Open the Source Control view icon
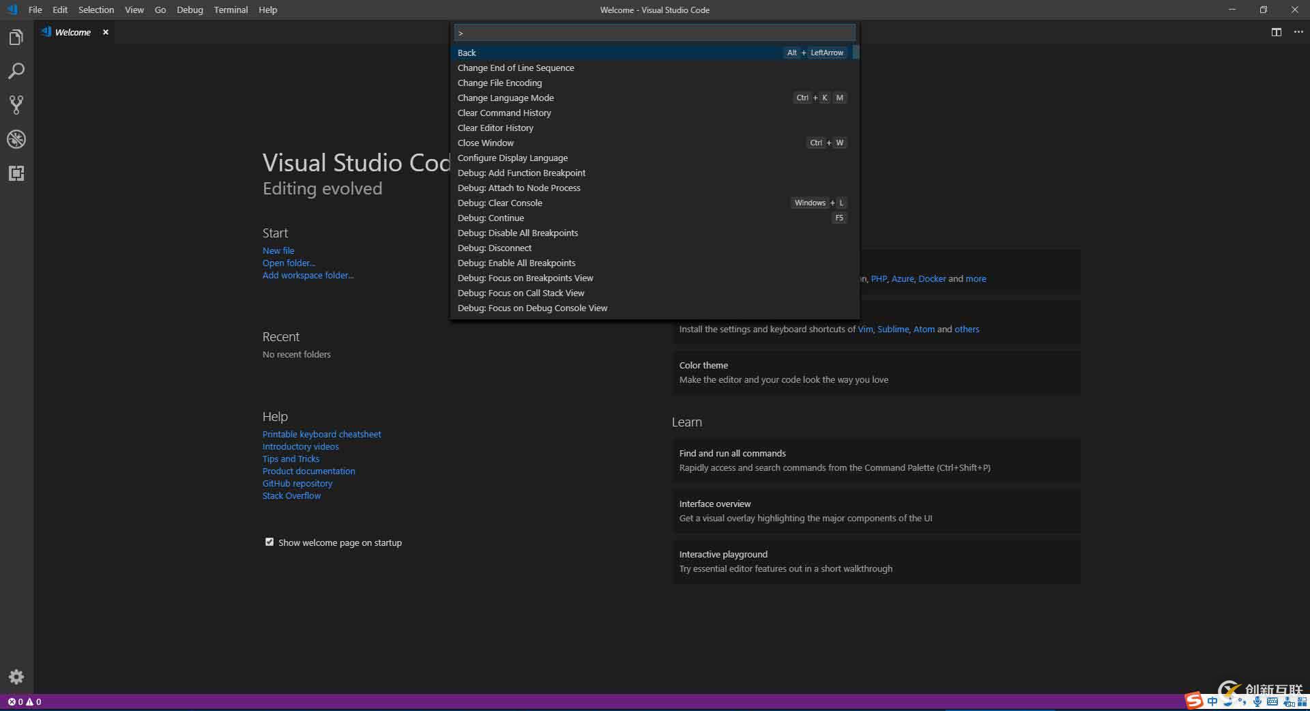The width and height of the screenshot is (1310, 711). coord(16,105)
